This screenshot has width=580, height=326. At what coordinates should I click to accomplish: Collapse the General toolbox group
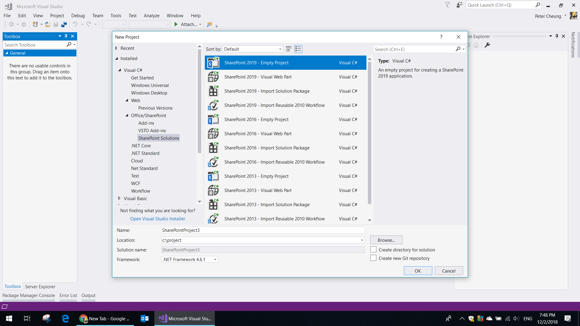click(7, 53)
